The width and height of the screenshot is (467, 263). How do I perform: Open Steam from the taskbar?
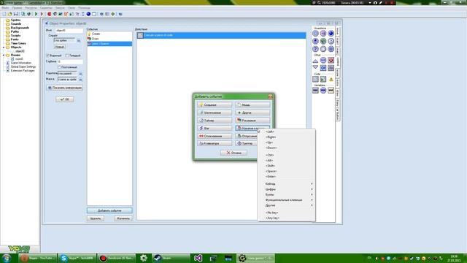click(x=171, y=258)
